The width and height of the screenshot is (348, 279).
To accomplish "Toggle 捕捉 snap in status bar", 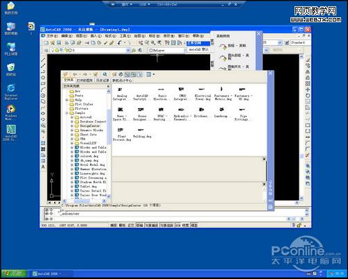I will pos(113,225).
